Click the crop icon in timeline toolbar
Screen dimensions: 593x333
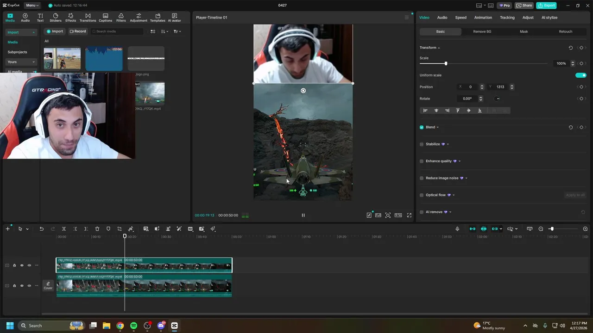coord(120,229)
